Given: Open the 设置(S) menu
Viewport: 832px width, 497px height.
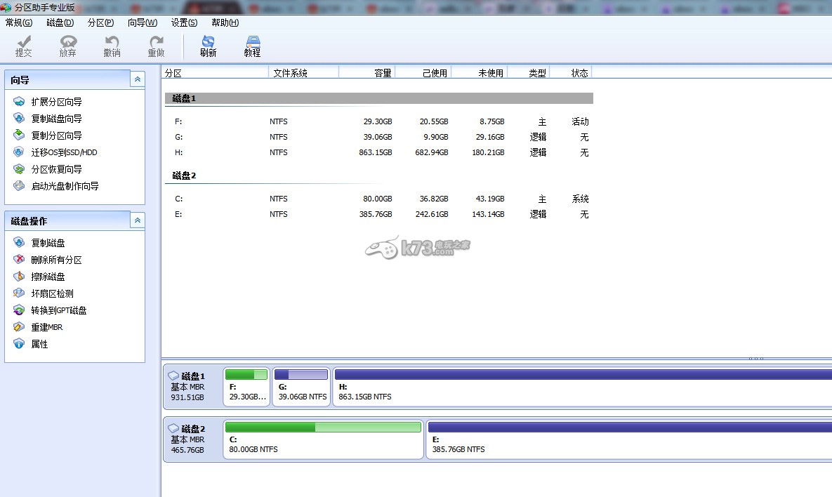Looking at the screenshot, I should (184, 22).
